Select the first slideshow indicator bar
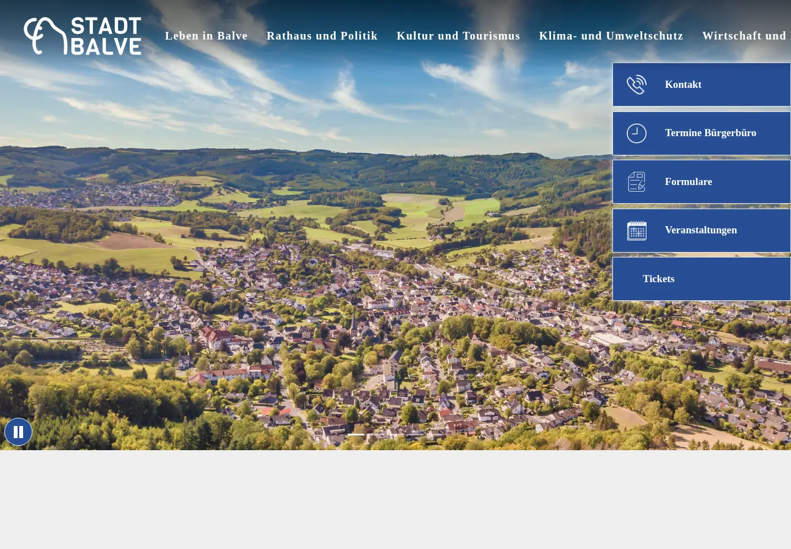The height and width of the screenshot is (549, 791). click(x=356, y=434)
